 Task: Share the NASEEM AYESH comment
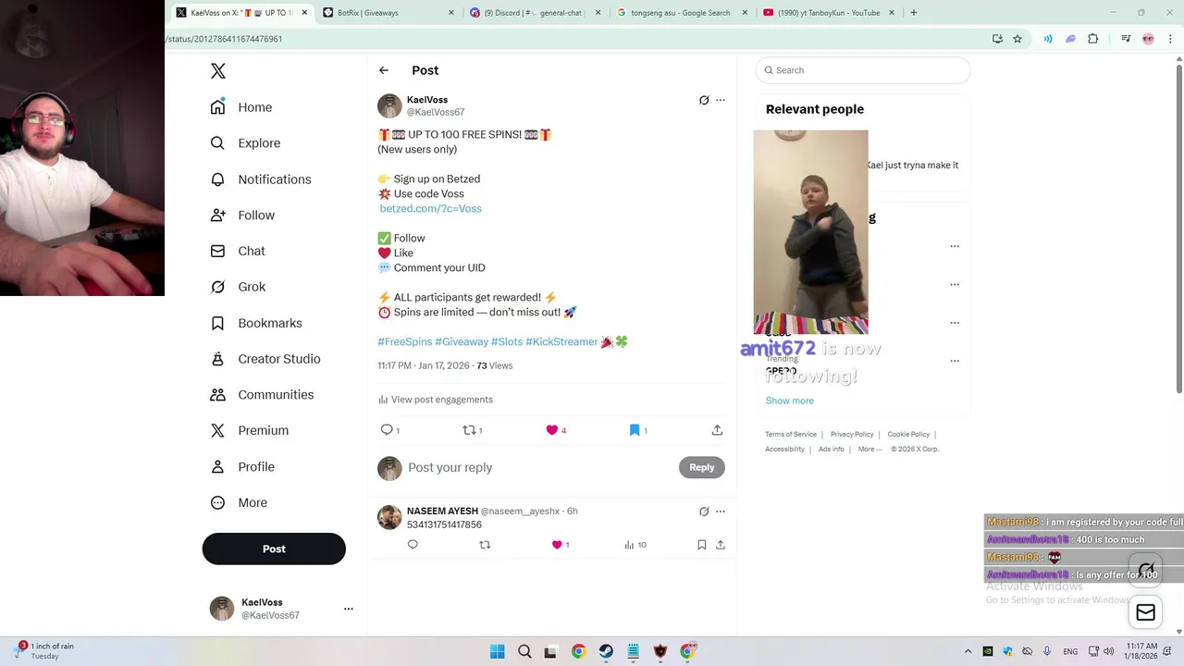coord(721,545)
